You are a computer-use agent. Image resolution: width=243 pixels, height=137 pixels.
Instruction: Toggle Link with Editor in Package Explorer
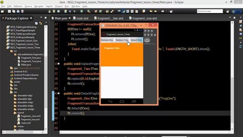coord(41,23)
